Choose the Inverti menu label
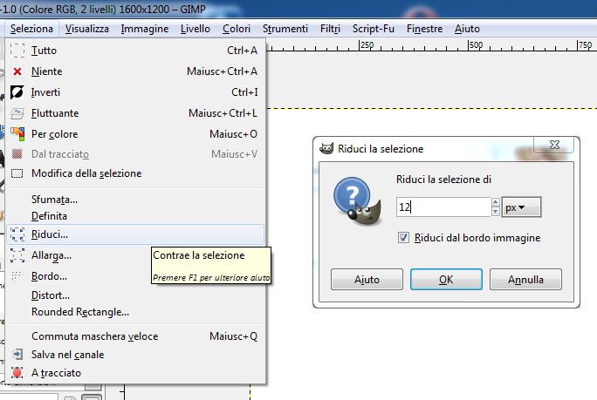597x400 pixels. [x=45, y=92]
